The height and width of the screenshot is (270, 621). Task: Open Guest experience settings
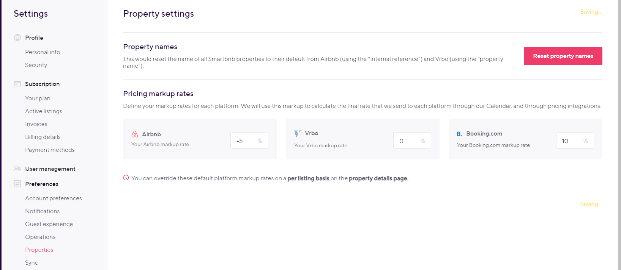tap(49, 224)
